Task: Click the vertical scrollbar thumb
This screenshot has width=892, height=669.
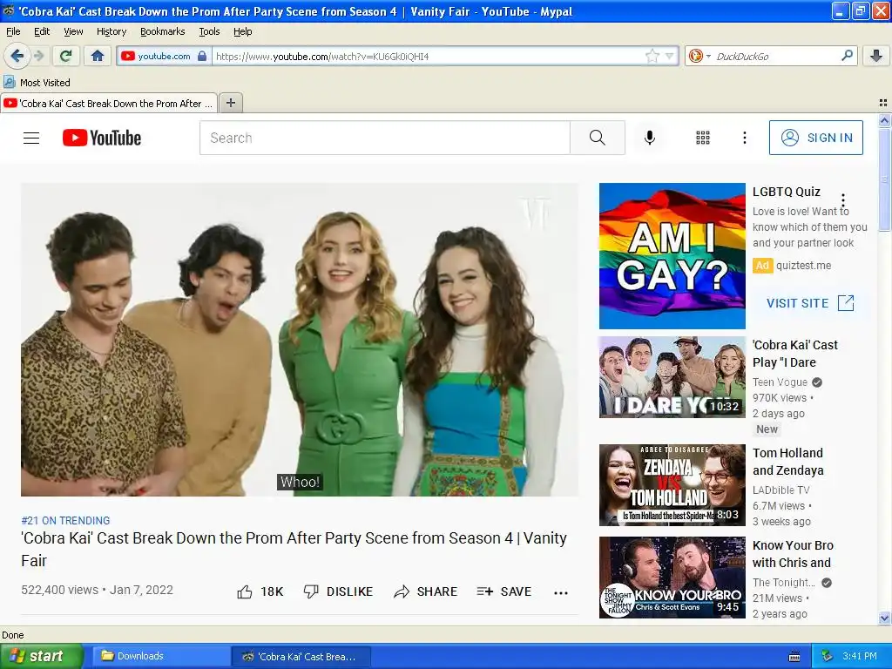Action: (x=884, y=179)
